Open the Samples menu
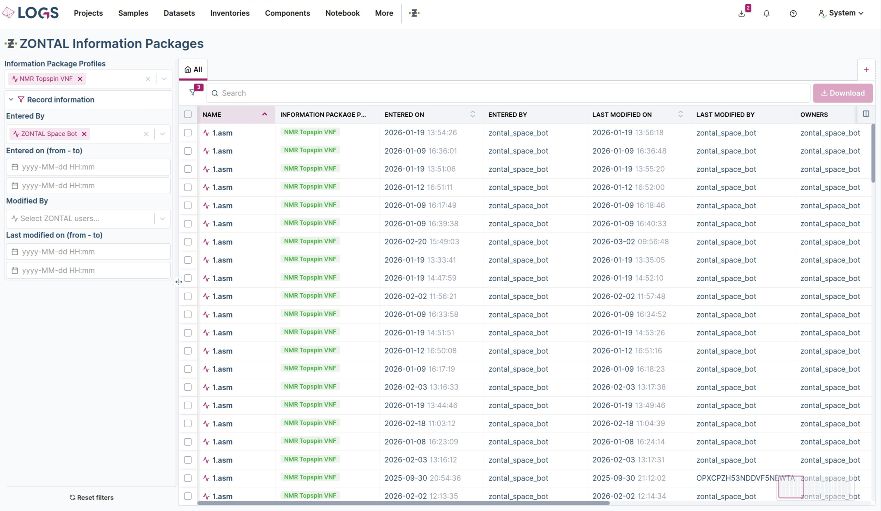881x511 pixels. pos(133,13)
